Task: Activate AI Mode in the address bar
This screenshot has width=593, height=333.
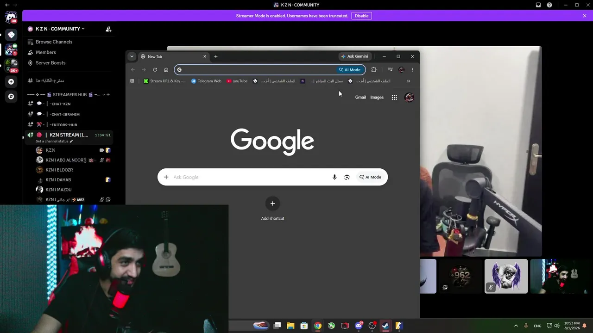Action: 350,70
